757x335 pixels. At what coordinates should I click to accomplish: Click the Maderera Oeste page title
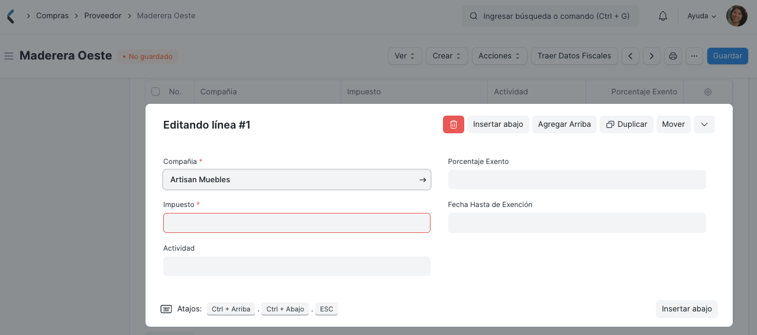(x=66, y=55)
